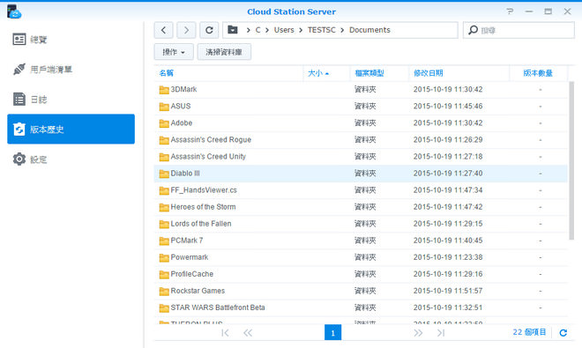Click the Powermark folder icon
Screen dimensions: 582x348
click(x=164, y=257)
